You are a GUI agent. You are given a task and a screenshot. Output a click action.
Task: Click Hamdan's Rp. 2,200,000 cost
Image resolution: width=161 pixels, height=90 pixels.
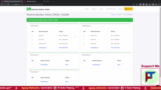115,43
